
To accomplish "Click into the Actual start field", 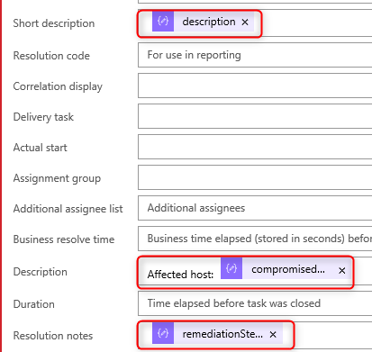I will pos(255,147).
